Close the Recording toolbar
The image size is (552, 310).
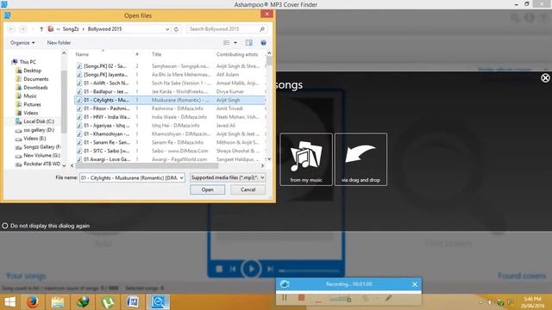(x=415, y=284)
